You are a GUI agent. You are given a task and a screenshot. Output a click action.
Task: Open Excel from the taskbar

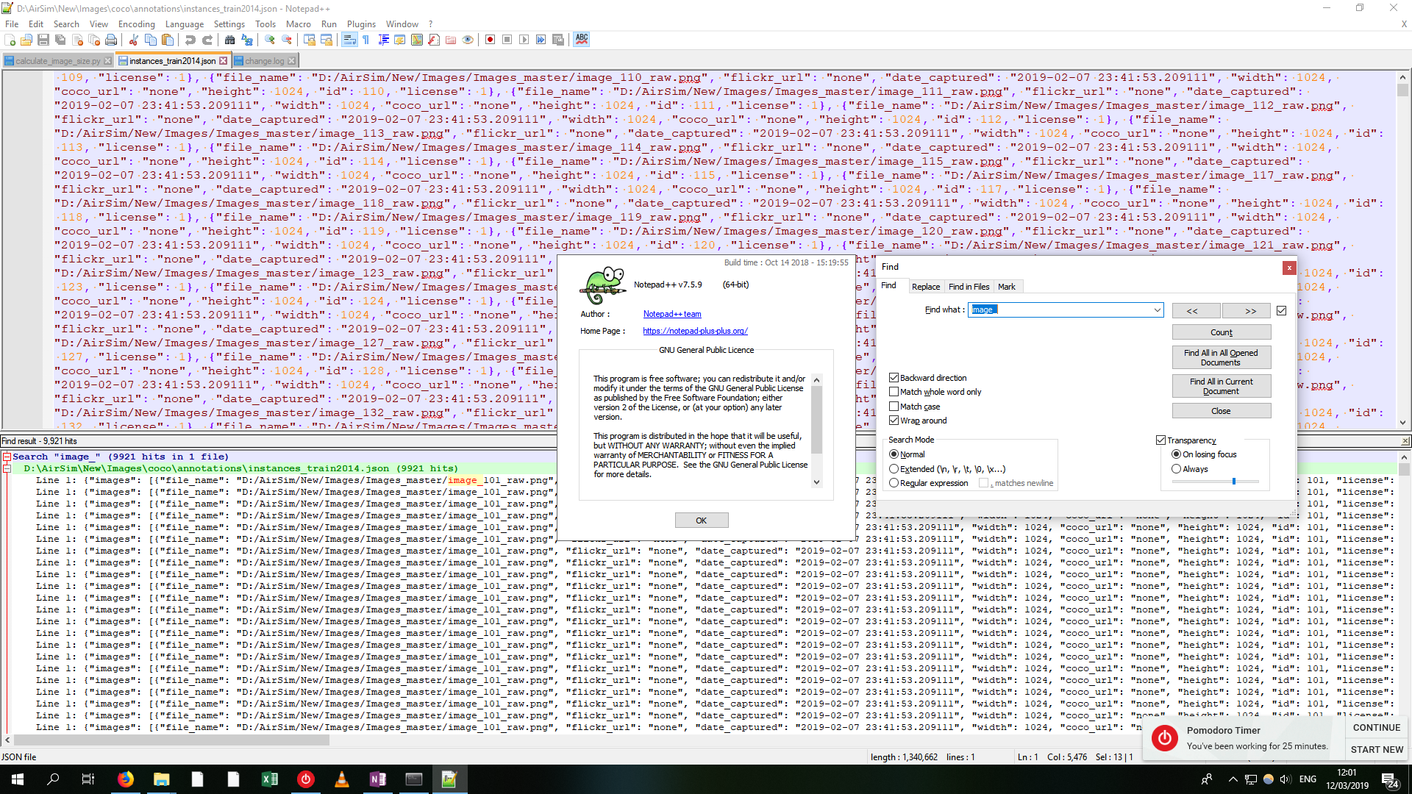270,779
